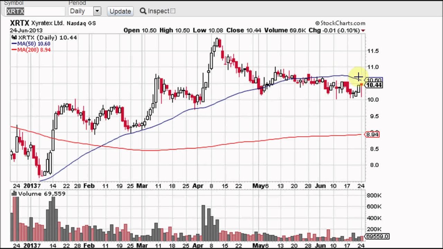443x249 pixels.
Task: Click the XRTX (Daily) 10.44 legend label
Action: click(47, 37)
